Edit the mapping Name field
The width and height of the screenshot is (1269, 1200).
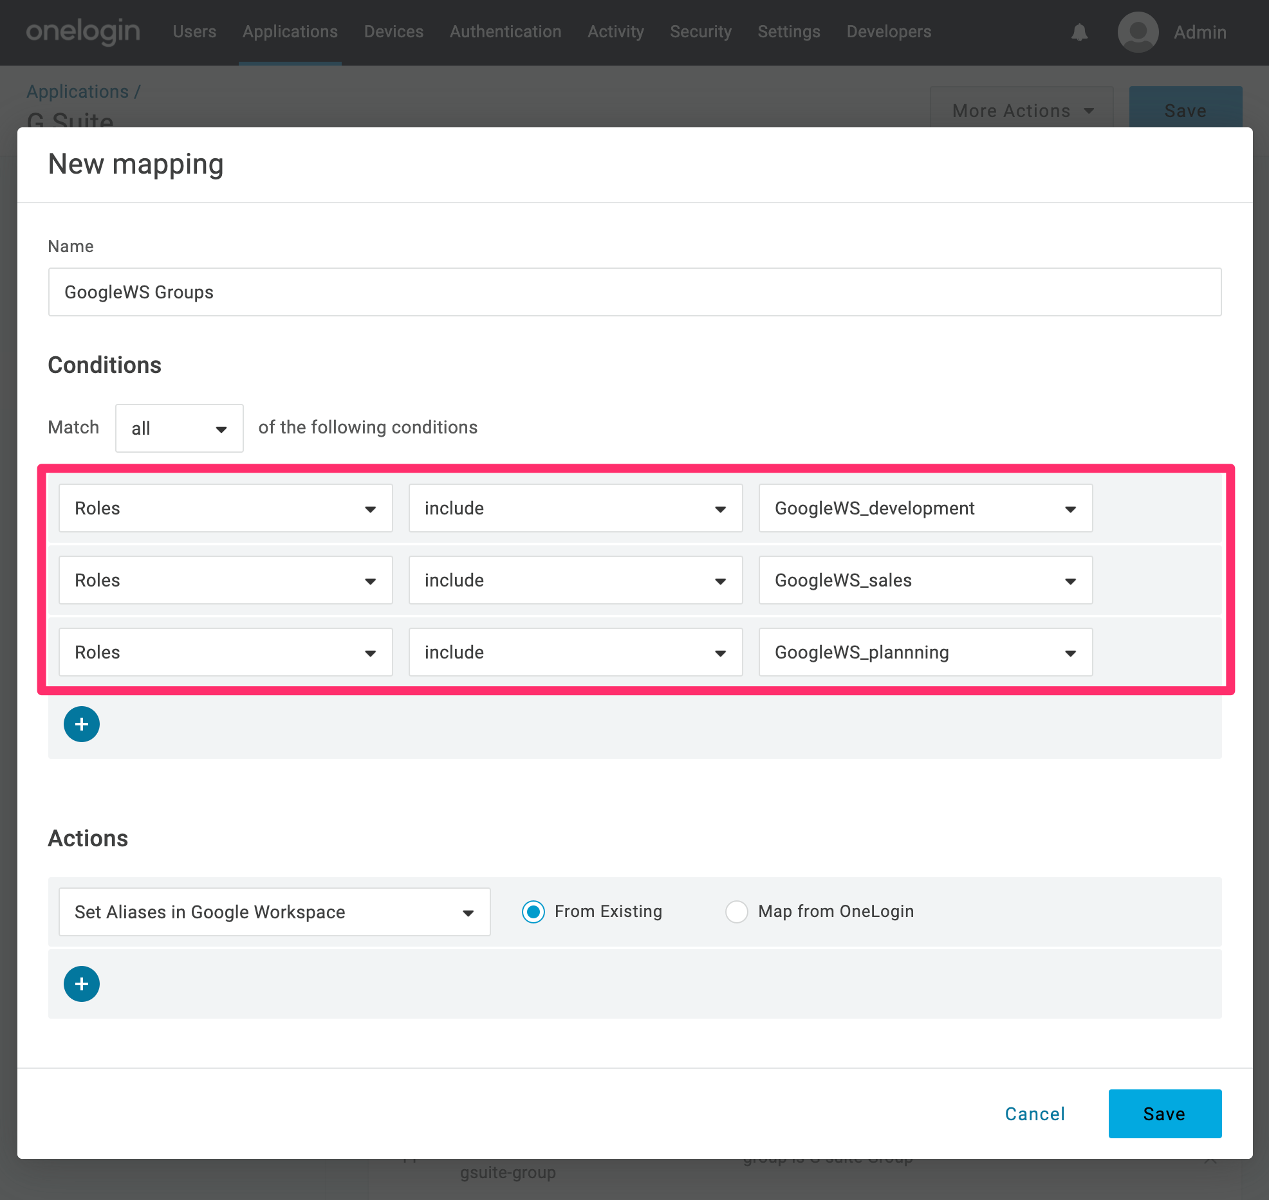[634, 292]
